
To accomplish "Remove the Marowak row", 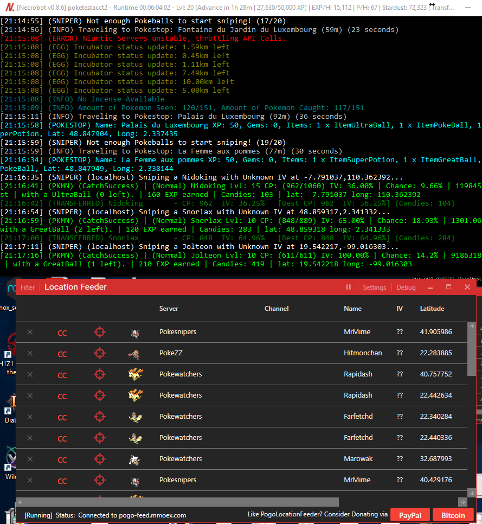I will (30, 459).
